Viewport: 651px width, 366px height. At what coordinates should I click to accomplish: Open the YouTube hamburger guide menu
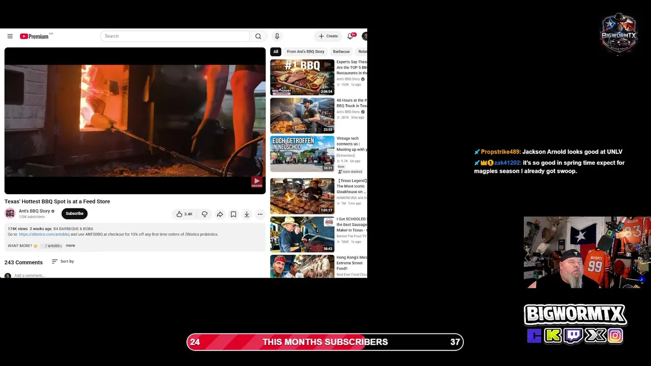pos(10,36)
